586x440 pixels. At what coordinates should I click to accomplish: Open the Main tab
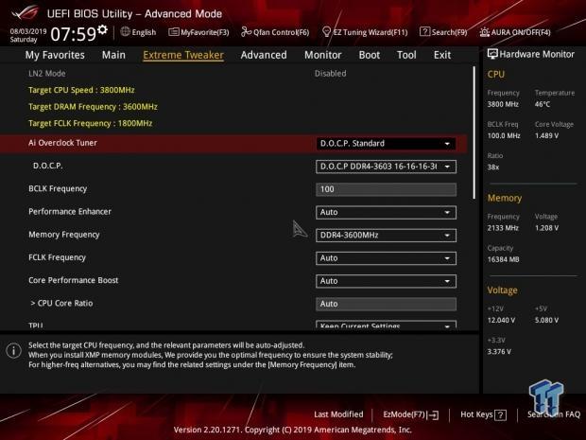pyautogui.click(x=113, y=55)
